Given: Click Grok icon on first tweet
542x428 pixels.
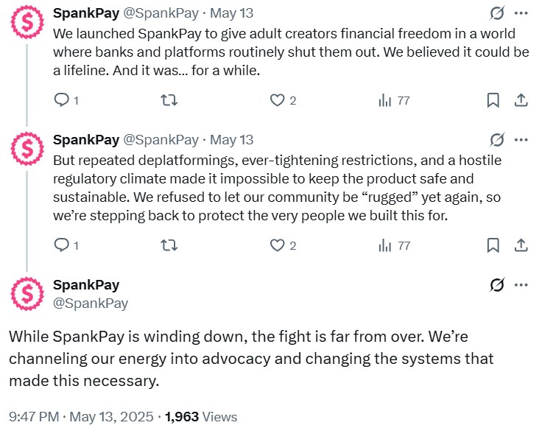Looking at the screenshot, I should coord(497,13).
